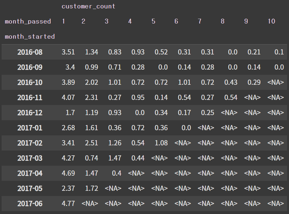The width and height of the screenshot is (289, 214).
Task: Select value 2.51 in 2017-02 row
Action: 91,143
